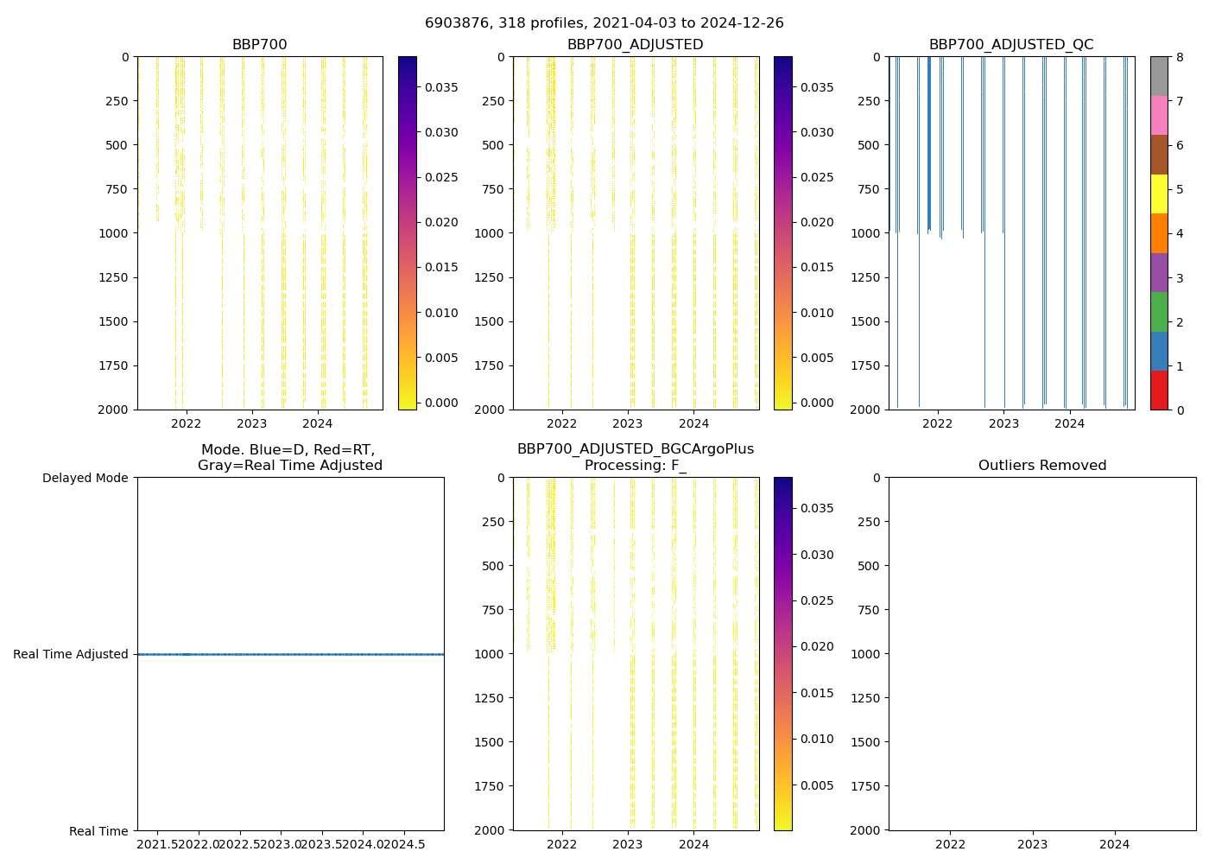Click the Real Time Adjusted axis label
The height and width of the screenshot is (864, 1209).
click(70, 655)
